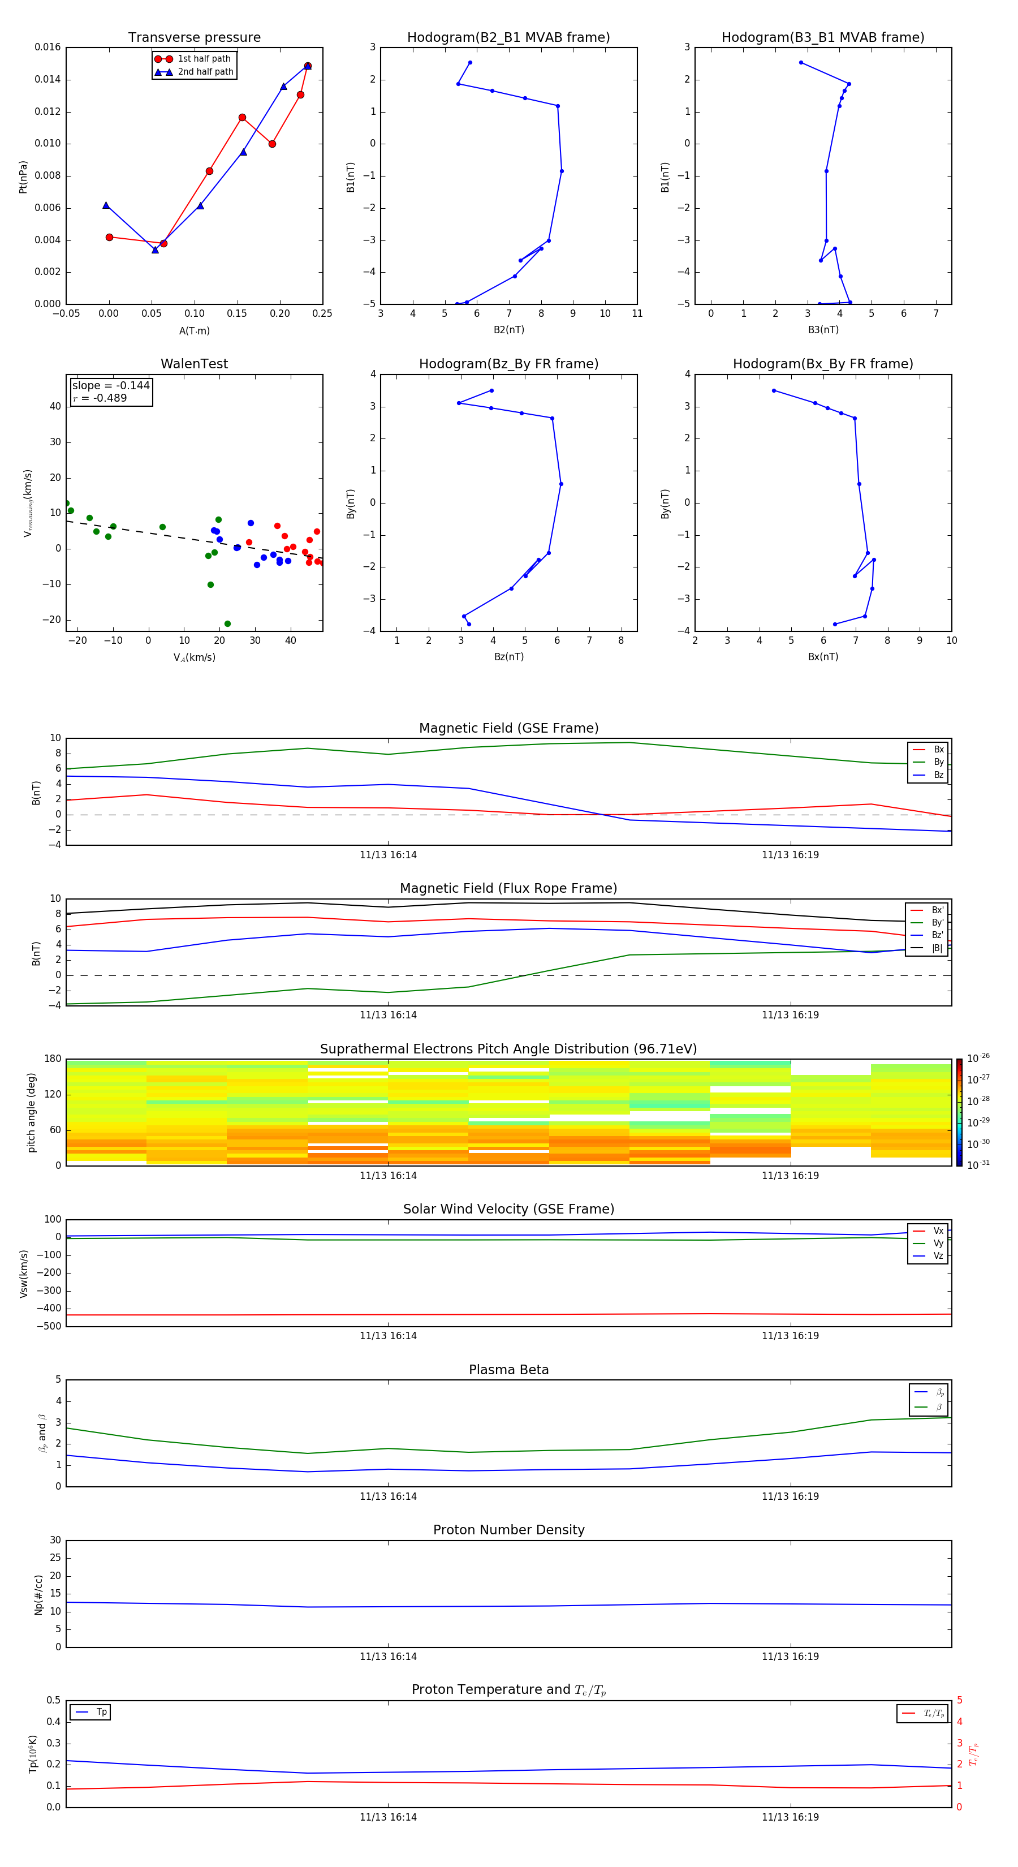Click the 11/13 16:19 tick label under Proton Temperature
1018x1867 pixels.
(790, 1817)
